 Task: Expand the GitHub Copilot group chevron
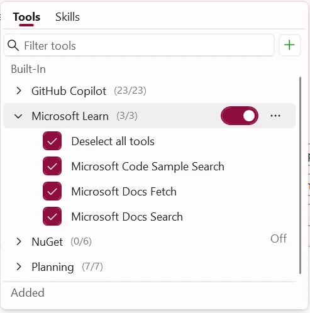click(x=19, y=91)
